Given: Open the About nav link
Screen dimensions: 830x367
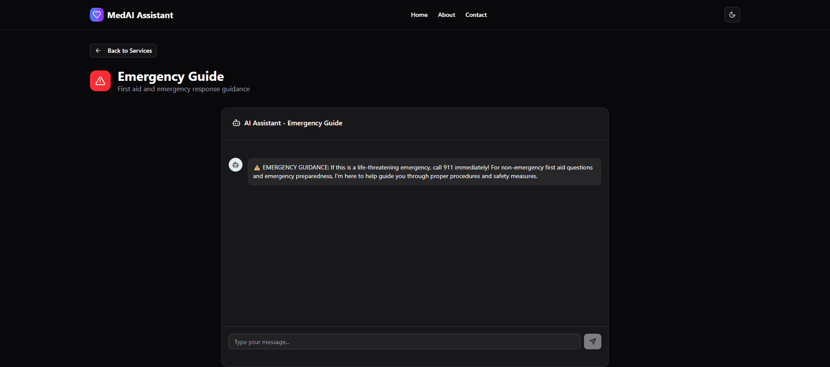Looking at the screenshot, I should coord(446,15).
